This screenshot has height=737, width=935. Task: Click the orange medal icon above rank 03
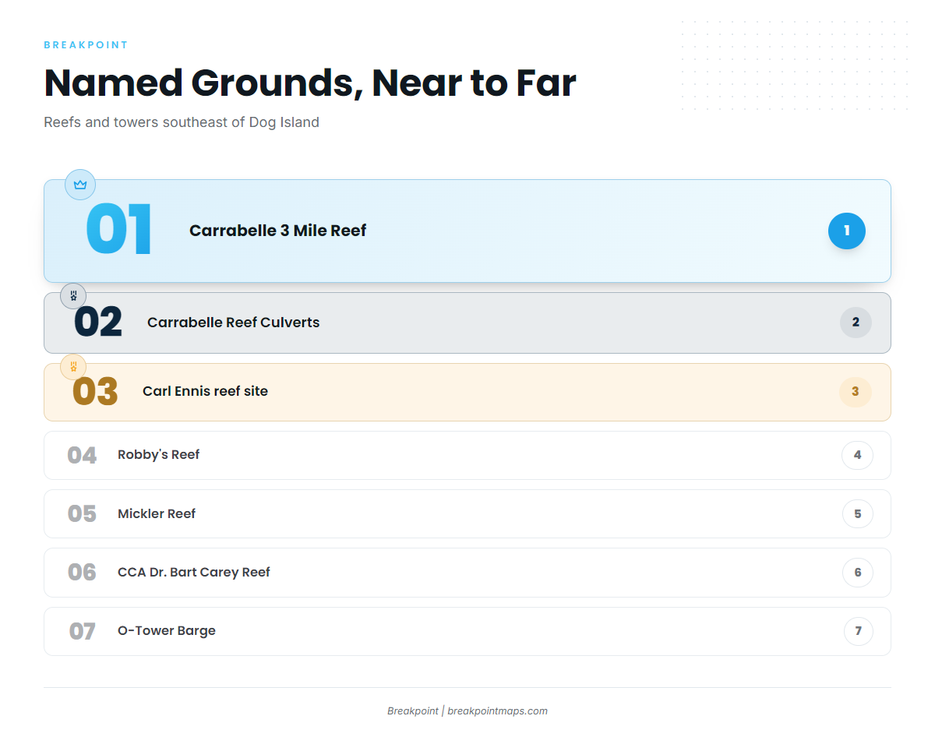click(73, 367)
